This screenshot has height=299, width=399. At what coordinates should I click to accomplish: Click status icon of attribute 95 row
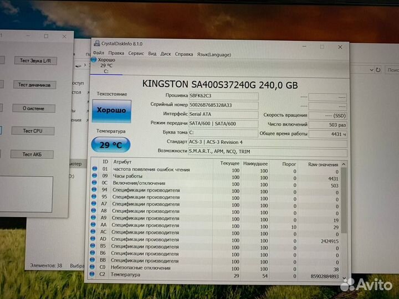click(94, 197)
